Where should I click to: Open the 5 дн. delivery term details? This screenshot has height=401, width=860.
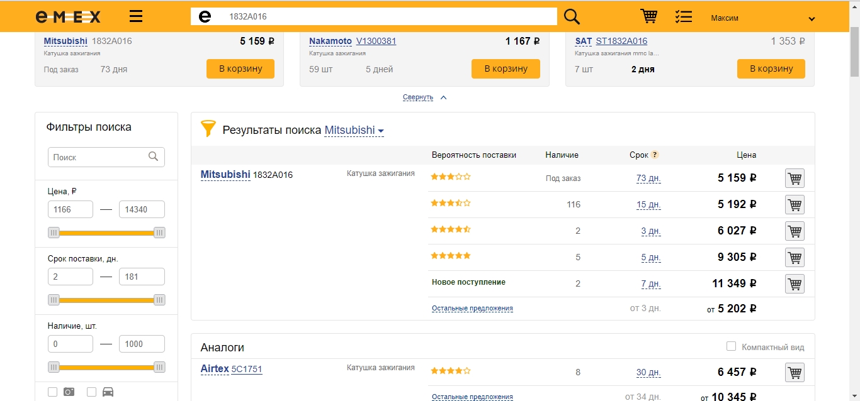pos(650,258)
